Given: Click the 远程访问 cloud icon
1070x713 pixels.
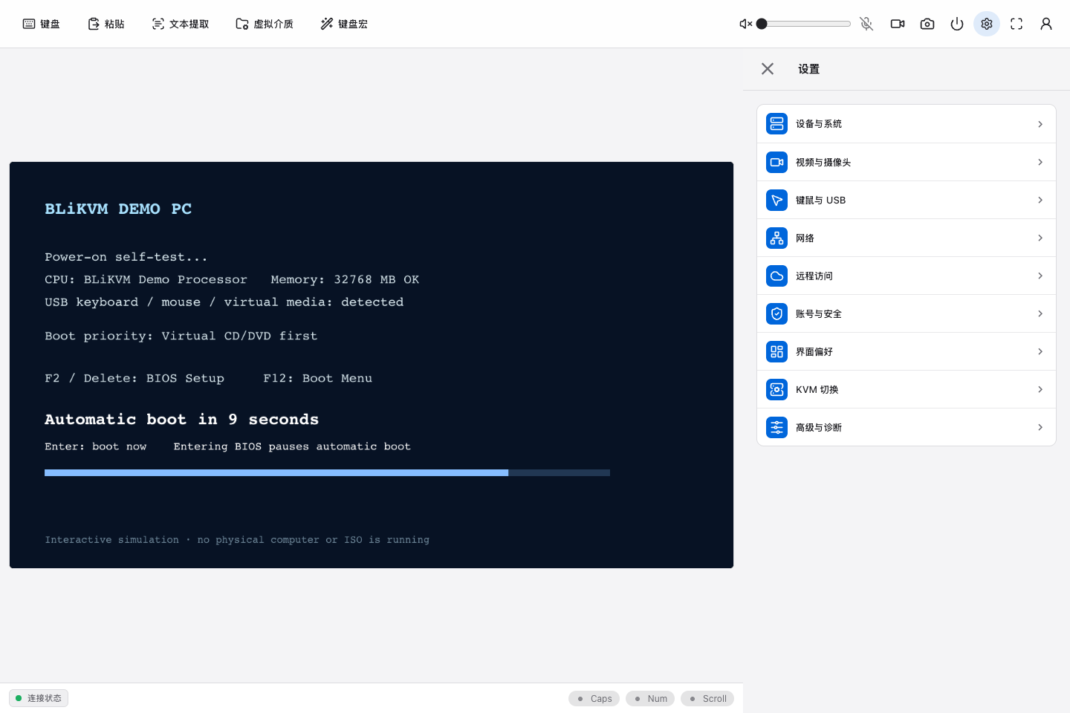Looking at the screenshot, I should 776,276.
